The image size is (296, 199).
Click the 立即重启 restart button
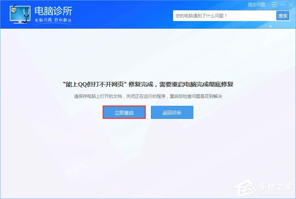coord(124,112)
